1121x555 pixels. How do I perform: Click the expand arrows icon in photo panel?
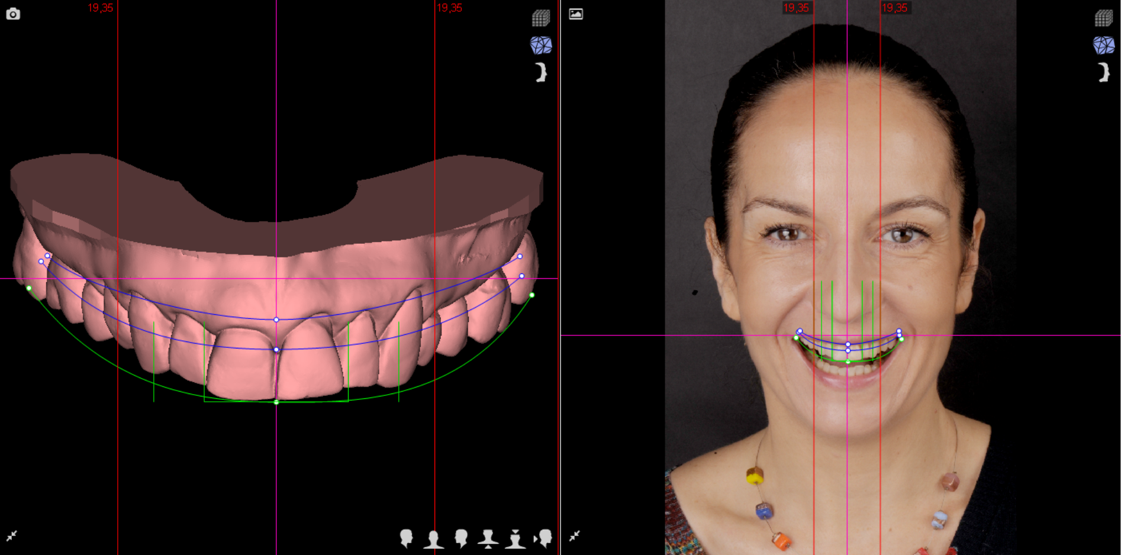click(x=574, y=536)
